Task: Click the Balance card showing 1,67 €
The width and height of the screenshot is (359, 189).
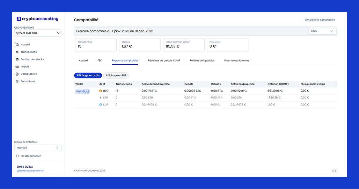Action: [140, 45]
